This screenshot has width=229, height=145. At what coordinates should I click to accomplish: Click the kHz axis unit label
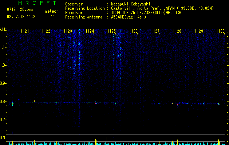click(3, 29)
